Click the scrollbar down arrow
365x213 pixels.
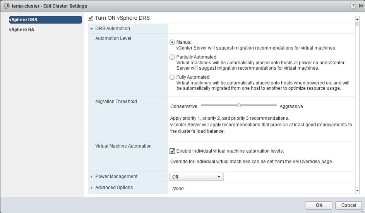click(357, 191)
